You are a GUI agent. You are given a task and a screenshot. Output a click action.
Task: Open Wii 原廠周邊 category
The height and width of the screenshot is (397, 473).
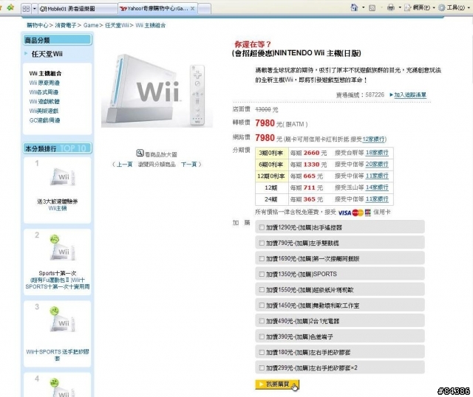click(44, 83)
